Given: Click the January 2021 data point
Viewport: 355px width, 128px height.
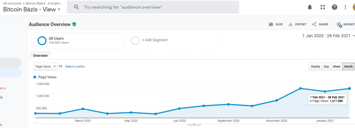Looking at the screenshot, I should click(x=325, y=92).
